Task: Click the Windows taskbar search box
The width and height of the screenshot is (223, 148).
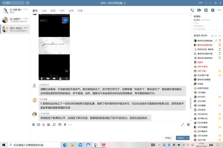Action: pyautogui.click(x=32, y=145)
